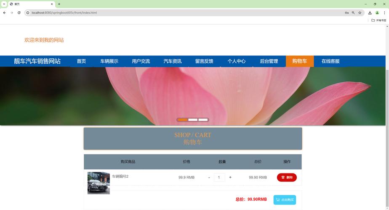Select the second carousel indicator
This screenshot has width=389, height=210.
[x=193, y=120]
